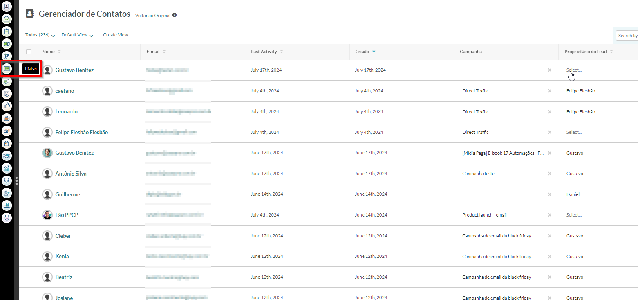Click the Voltar ao Original link

152,15
